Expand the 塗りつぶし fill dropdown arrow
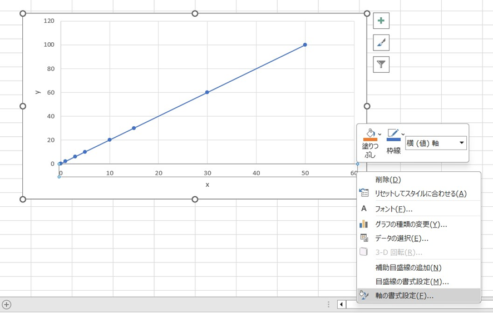This screenshot has height=313, width=493. 379,134
